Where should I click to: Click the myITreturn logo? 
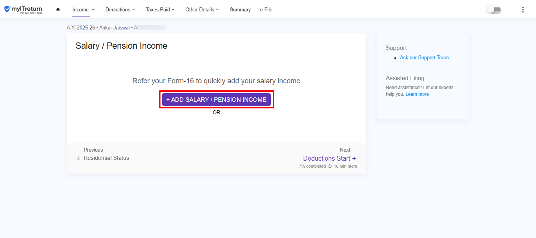pos(23,9)
